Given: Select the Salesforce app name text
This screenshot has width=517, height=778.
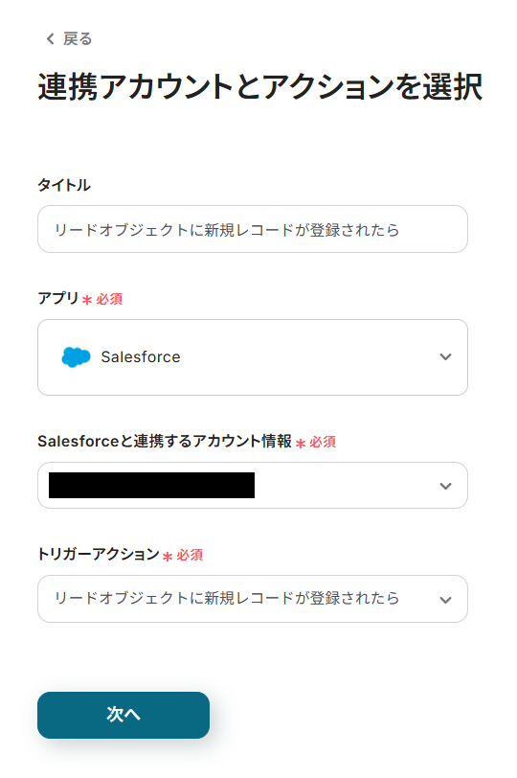Looking at the screenshot, I should [141, 356].
